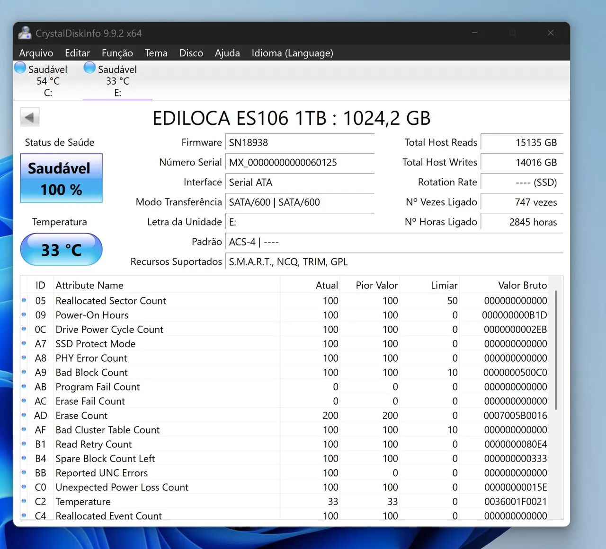Close the CrystalDiskInfo window
This screenshot has height=549, width=606.
(x=550, y=33)
